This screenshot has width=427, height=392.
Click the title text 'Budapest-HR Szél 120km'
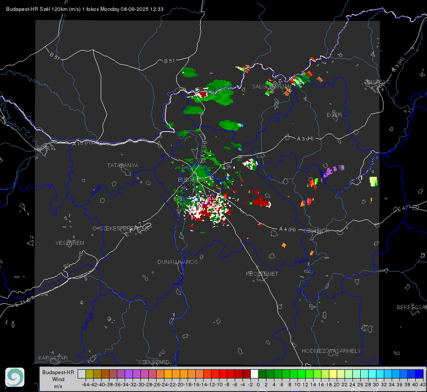coord(37,9)
